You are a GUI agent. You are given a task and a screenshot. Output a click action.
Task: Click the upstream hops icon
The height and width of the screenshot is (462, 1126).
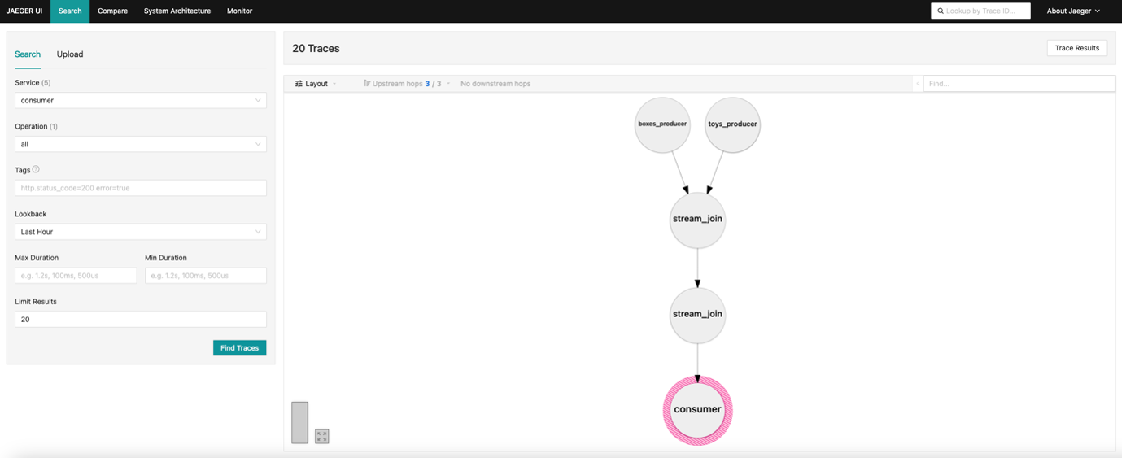(x=367, y=84)
